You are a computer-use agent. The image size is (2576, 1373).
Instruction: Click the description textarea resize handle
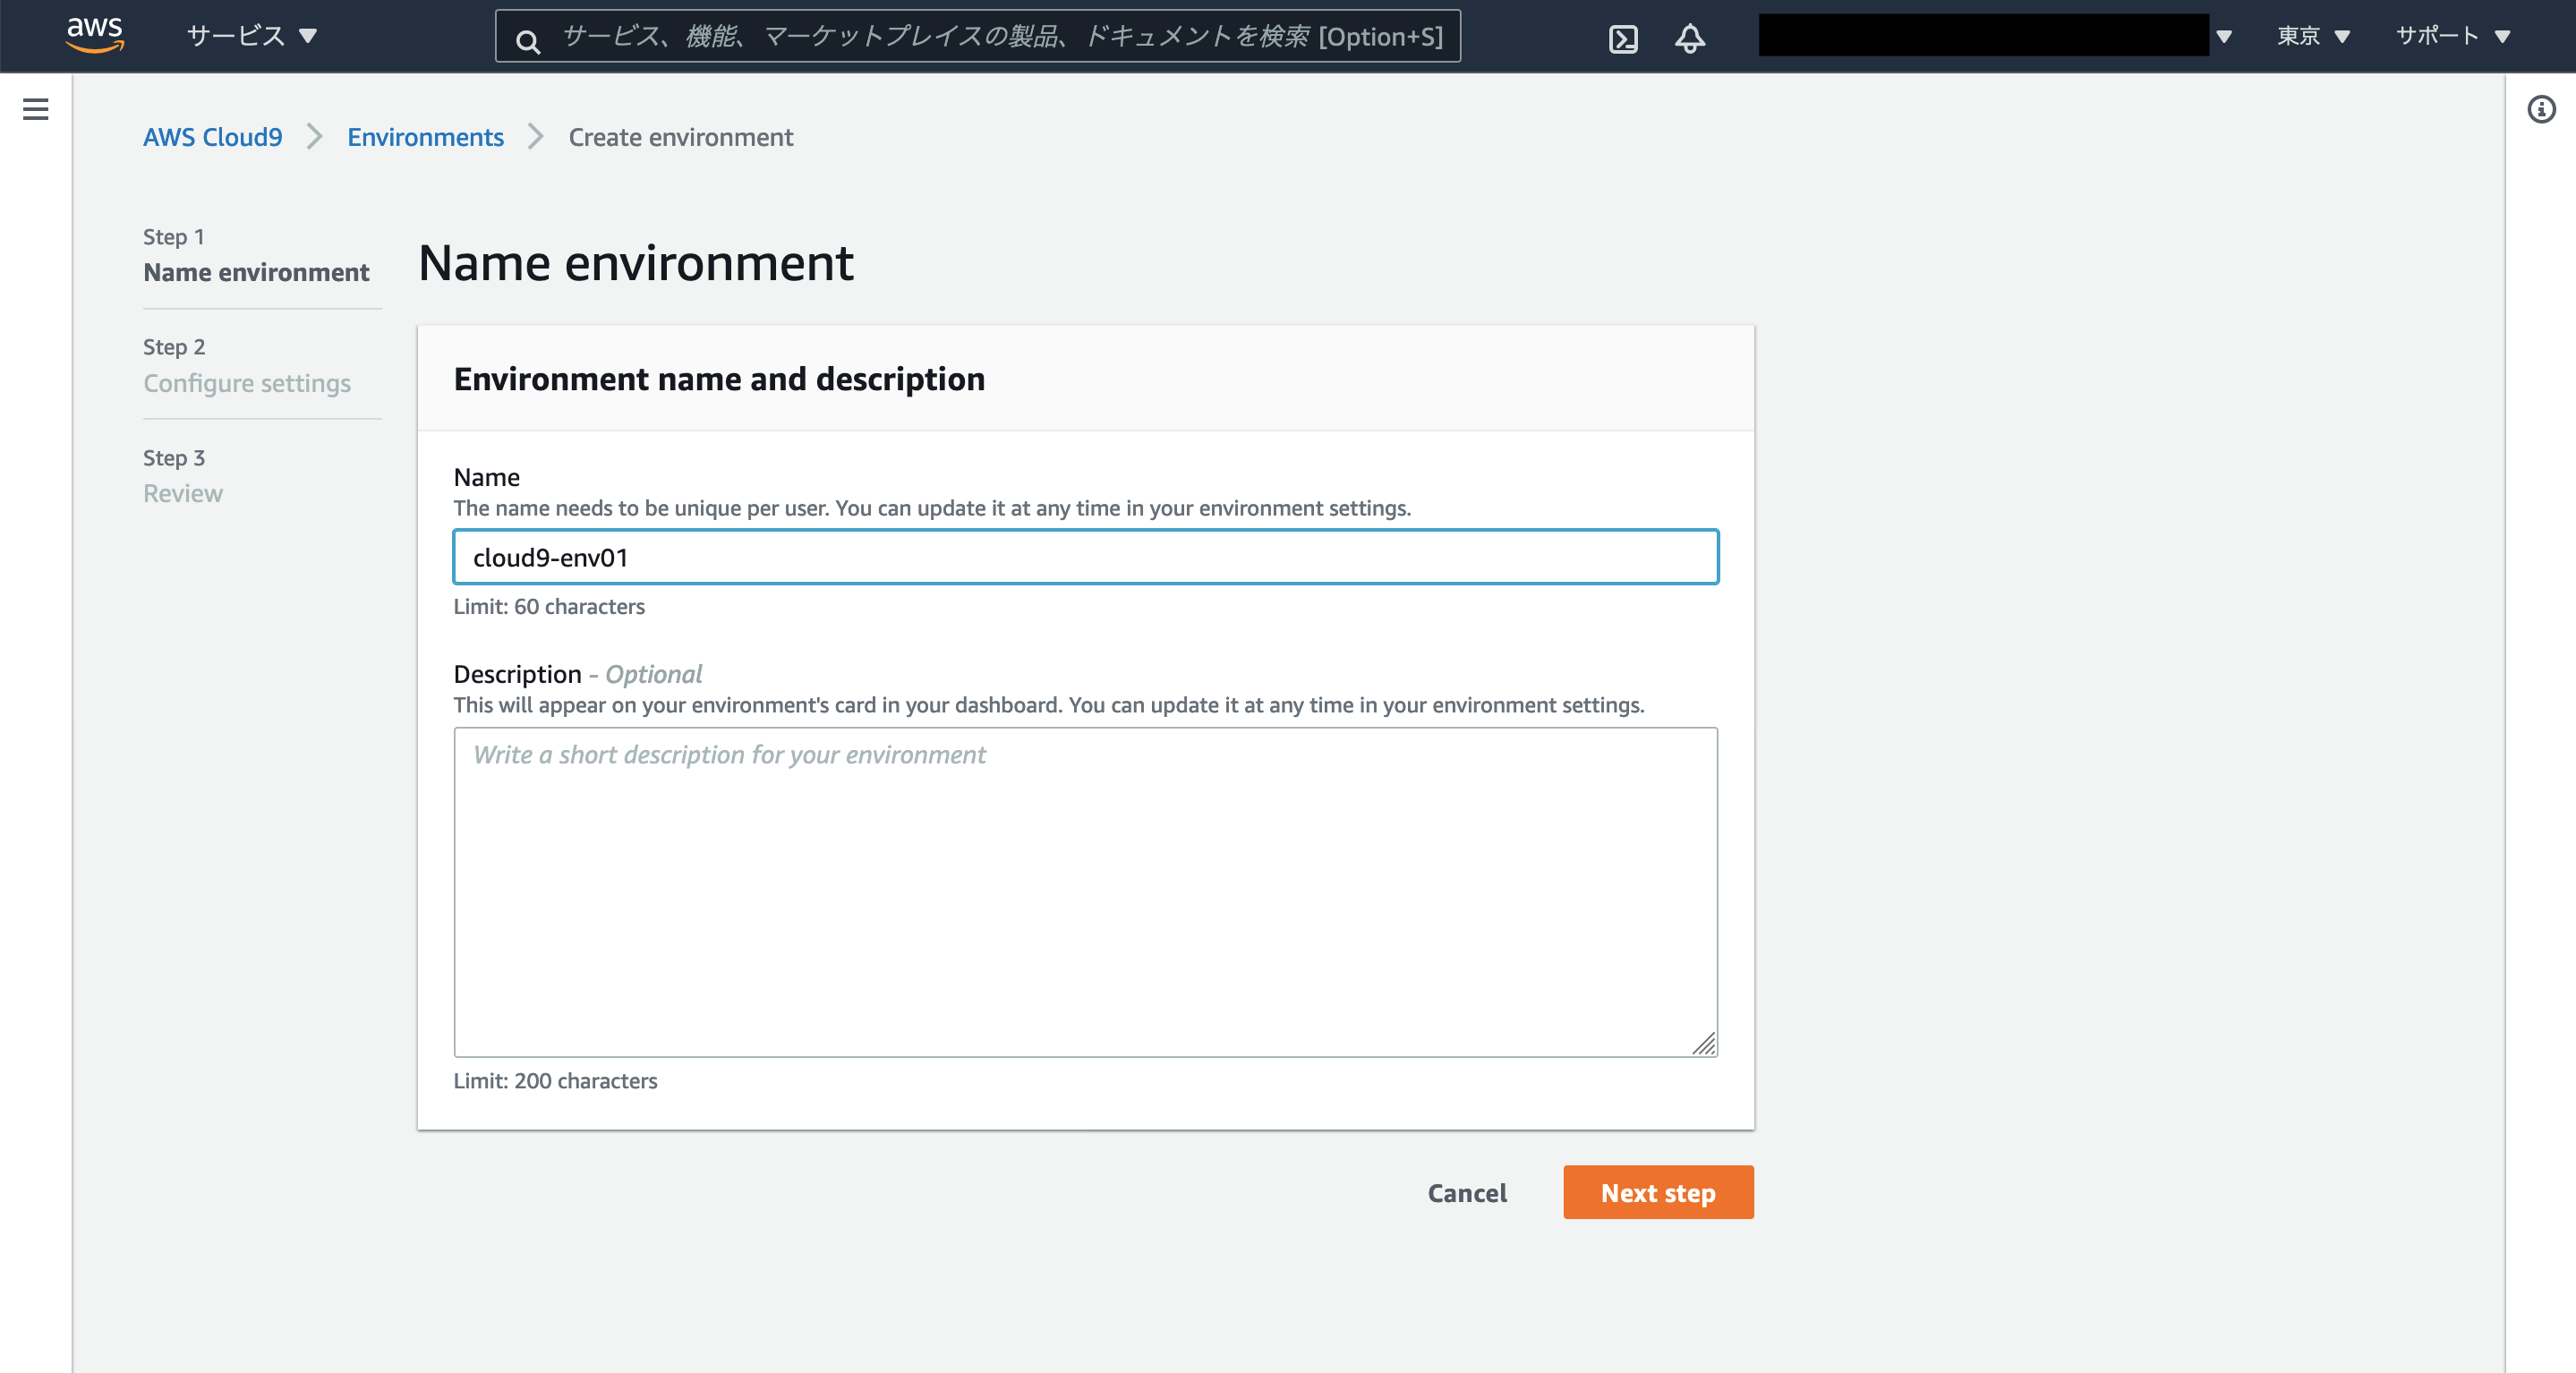pyautogui.click(x=1704, y=1043)
